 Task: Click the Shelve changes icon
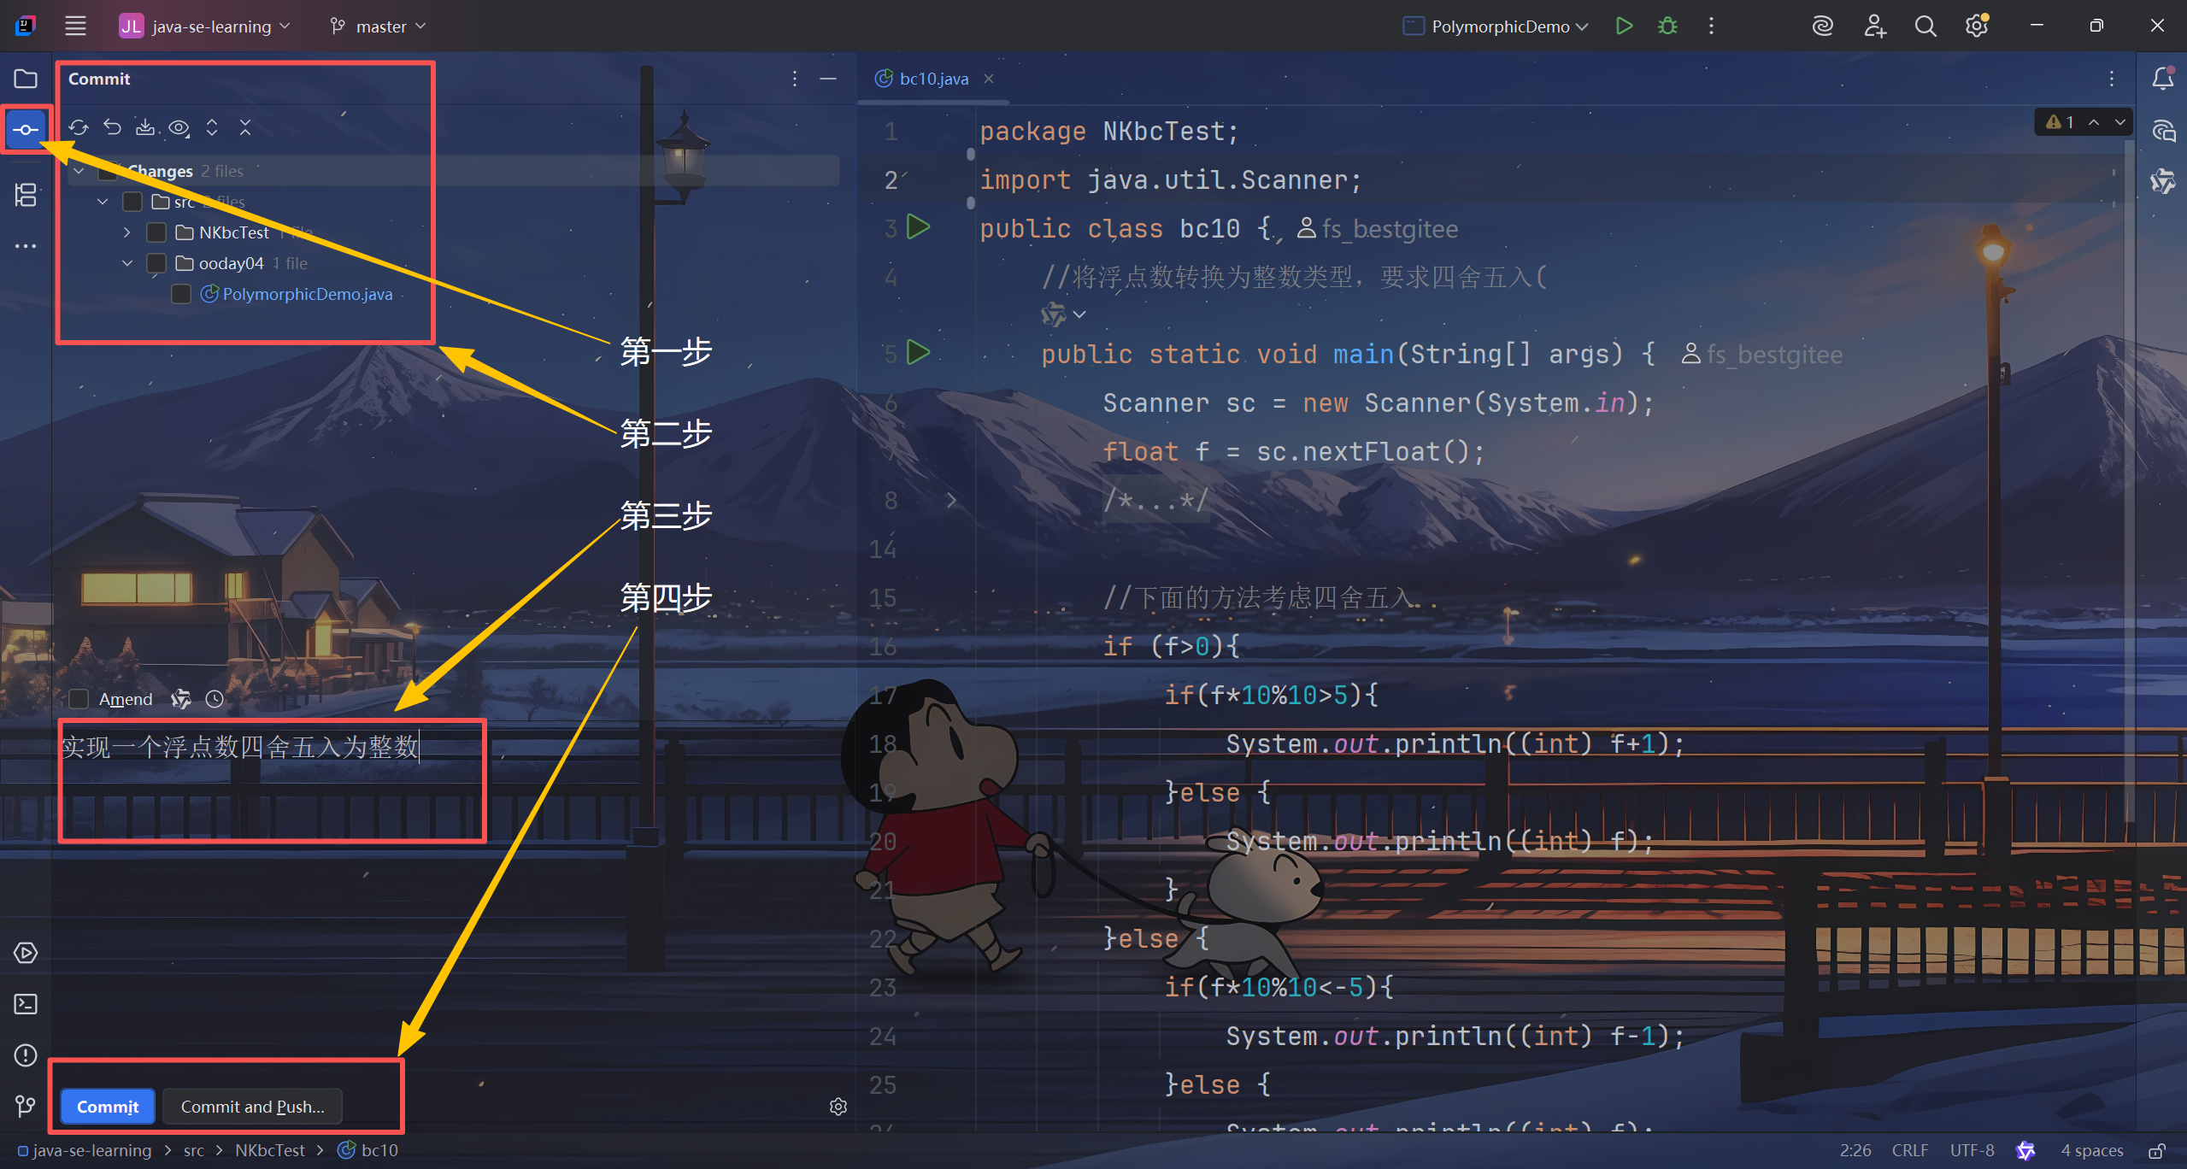pos(145,128)
